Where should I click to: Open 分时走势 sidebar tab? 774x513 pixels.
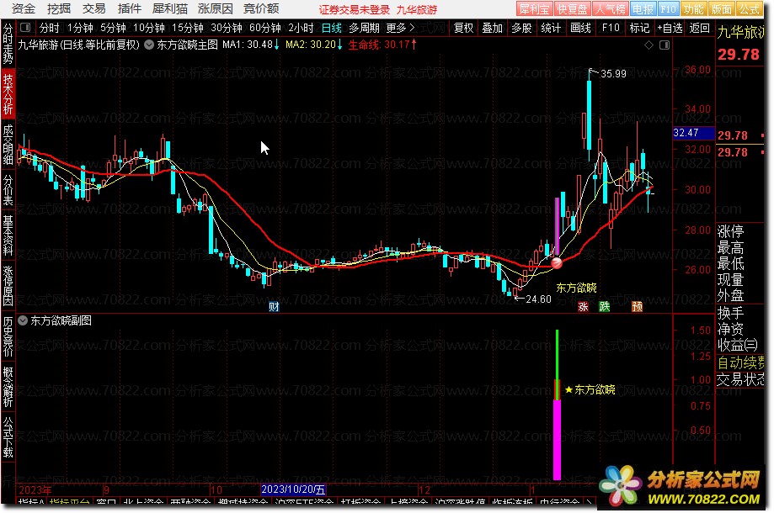pos(8,44)
